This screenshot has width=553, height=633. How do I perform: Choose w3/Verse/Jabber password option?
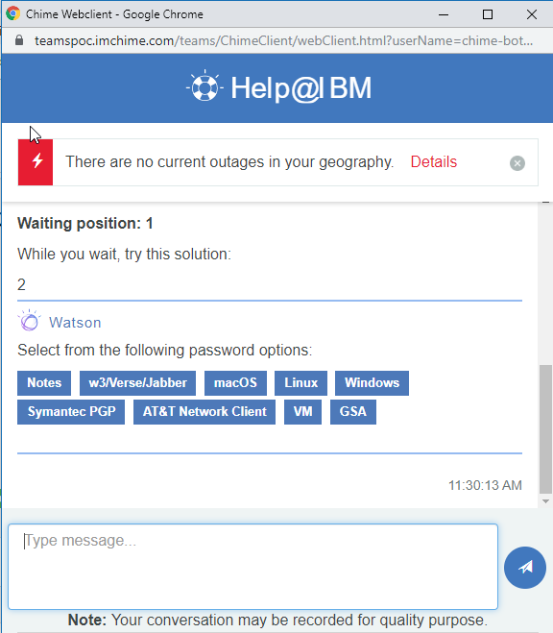[137, 383]
